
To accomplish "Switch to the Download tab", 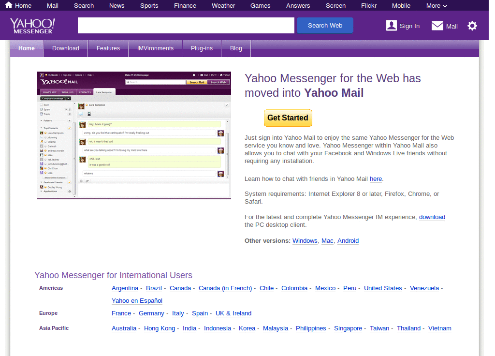I will (x=66, y=48).
